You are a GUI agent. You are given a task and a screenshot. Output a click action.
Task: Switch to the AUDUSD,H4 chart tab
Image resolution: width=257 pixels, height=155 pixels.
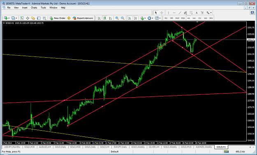(45, 147)
